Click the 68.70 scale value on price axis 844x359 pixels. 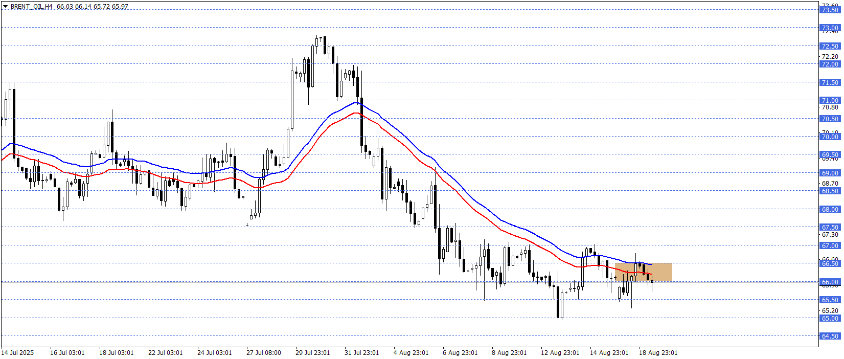pos(830,184)
